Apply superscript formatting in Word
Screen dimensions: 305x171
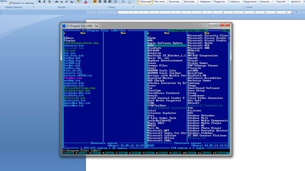(x=67, y=1)
